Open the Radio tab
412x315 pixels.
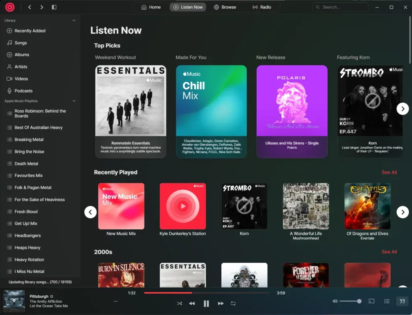(x=262, y=7)
